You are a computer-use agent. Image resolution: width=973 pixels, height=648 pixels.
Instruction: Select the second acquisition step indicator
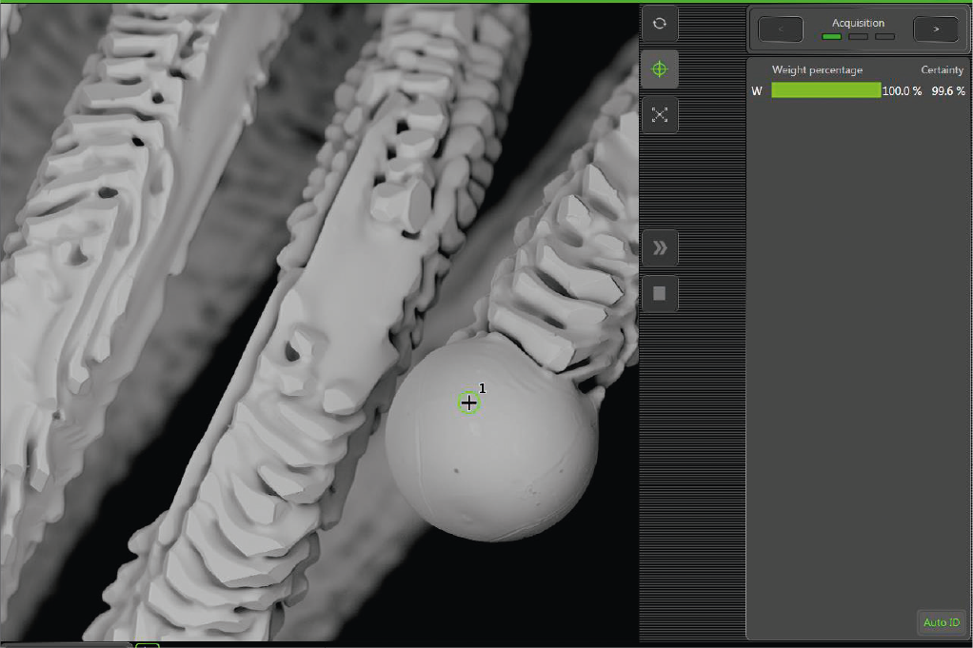click(x=858, y=37)
